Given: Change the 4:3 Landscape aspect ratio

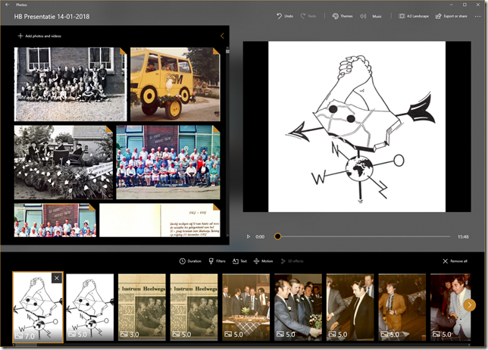Looking at the screenshot, I should 414,16.
